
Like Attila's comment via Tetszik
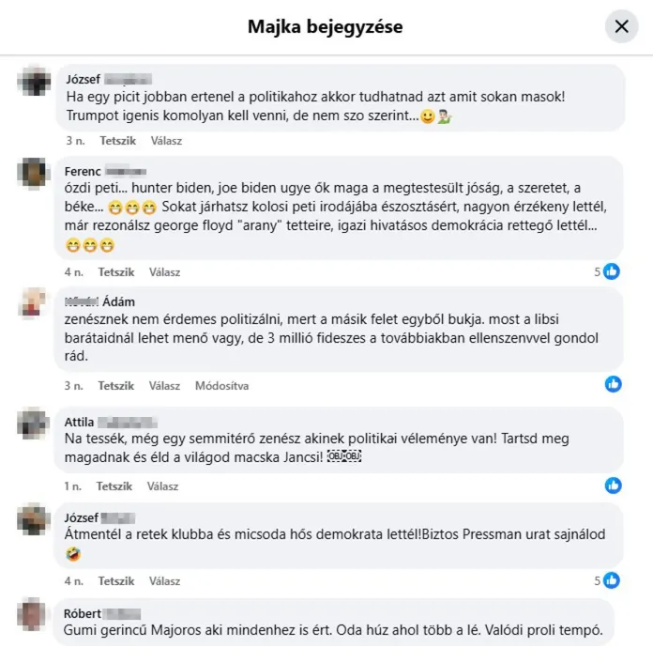(114, 486)
